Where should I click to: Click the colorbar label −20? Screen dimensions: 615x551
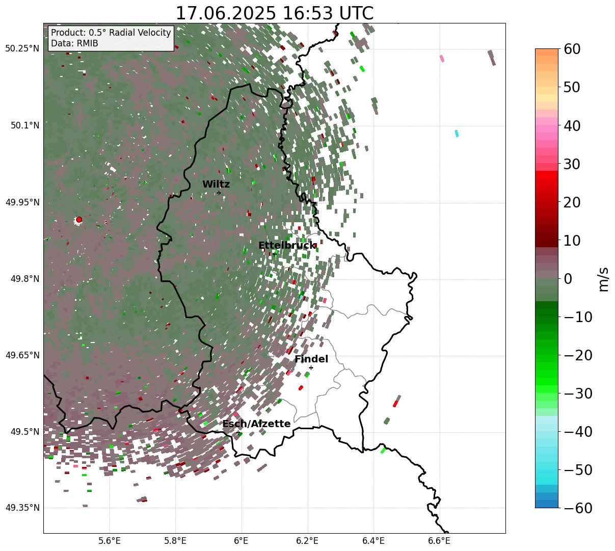[x=578, y=355]
